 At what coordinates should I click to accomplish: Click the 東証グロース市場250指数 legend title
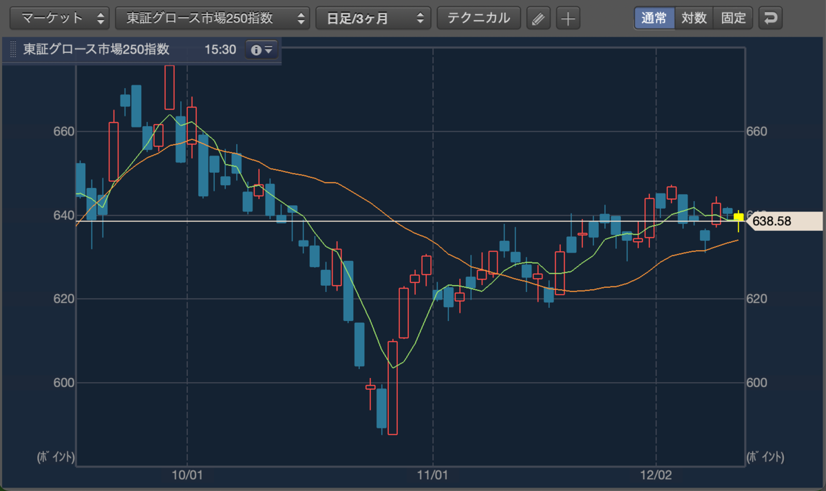coord(96,50)
